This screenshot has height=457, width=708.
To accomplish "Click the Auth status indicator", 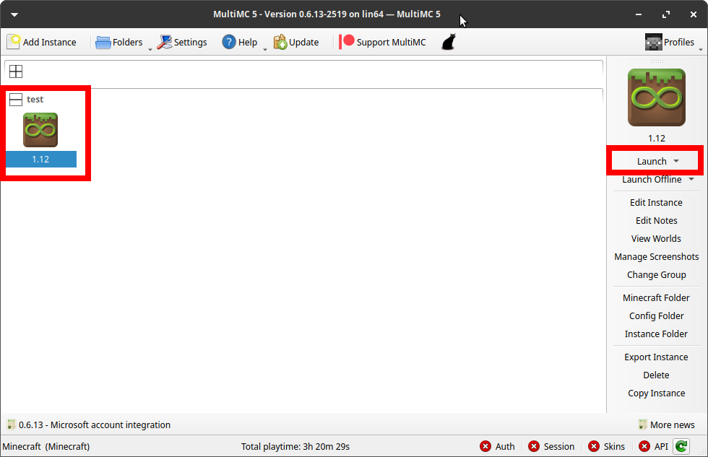I will point(497,446).
